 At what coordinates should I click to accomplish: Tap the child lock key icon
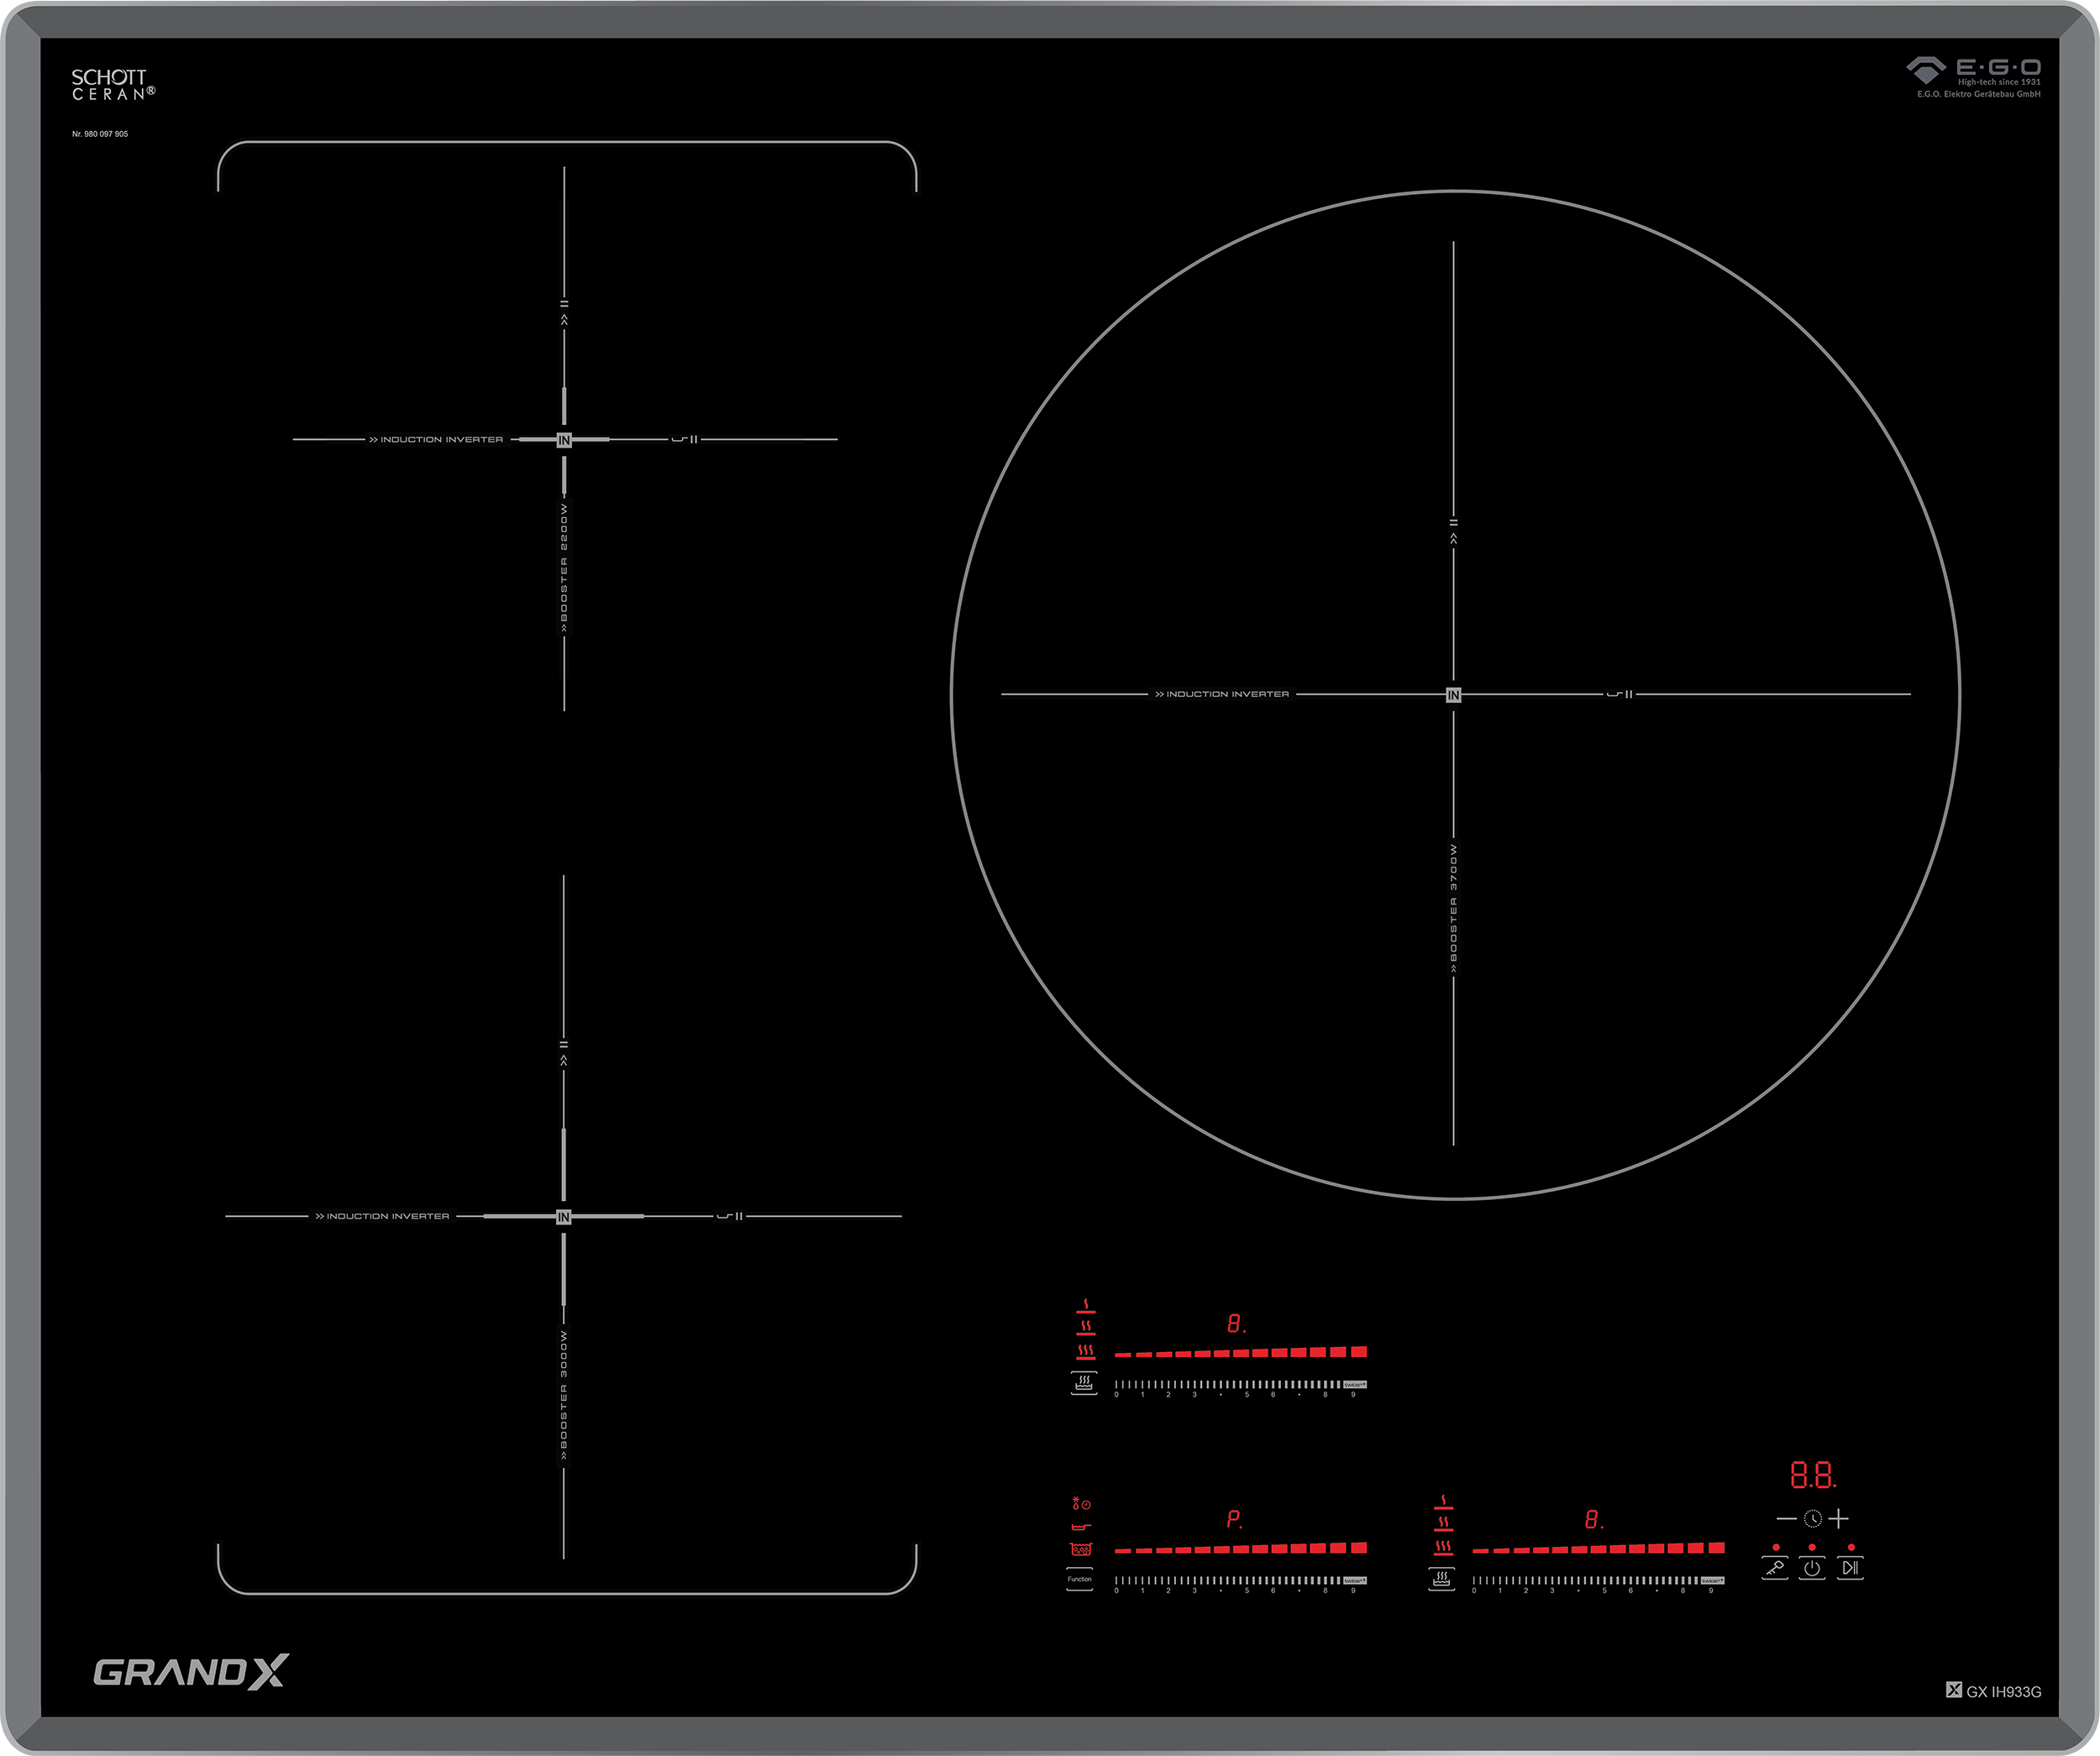(x=1775, y=1568)
